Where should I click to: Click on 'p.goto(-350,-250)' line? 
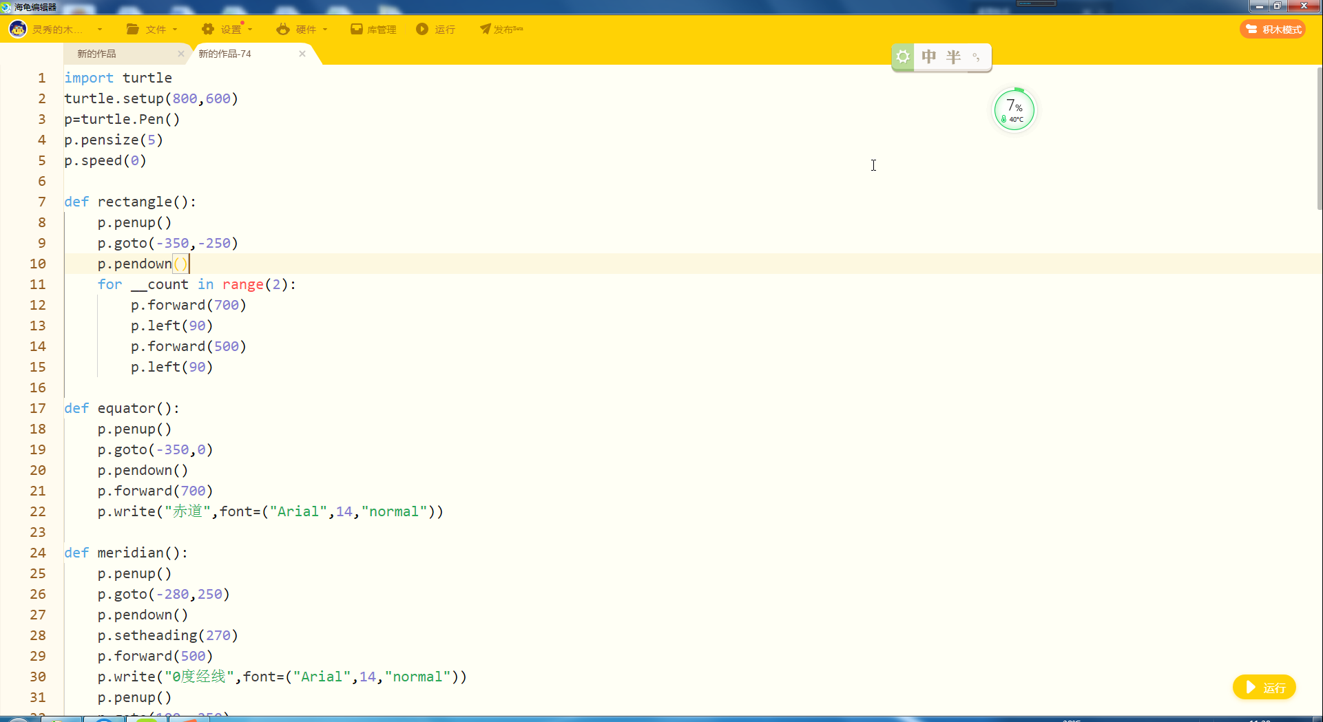tap(167, 243)
